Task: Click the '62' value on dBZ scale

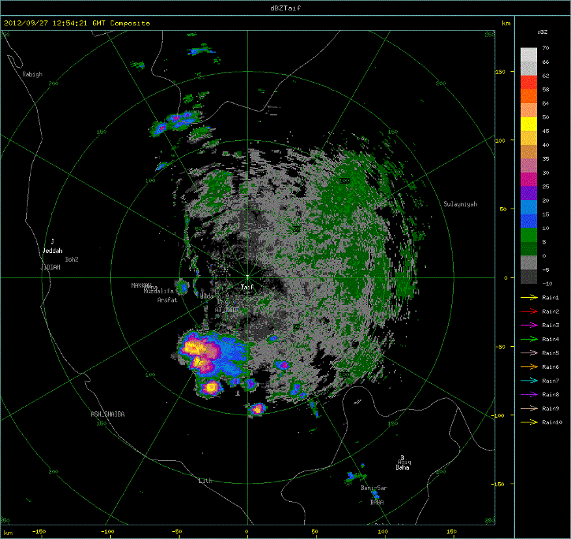Action: coord(546,76)
